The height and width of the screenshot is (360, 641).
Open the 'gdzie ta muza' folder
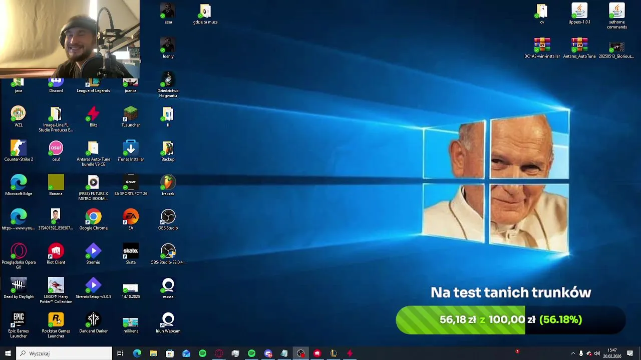tap(205, 13)
